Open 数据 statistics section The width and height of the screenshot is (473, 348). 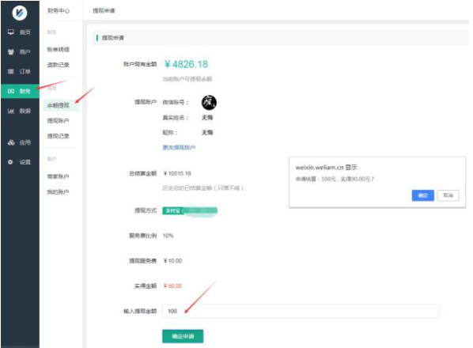coord(20,111)
